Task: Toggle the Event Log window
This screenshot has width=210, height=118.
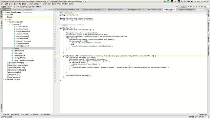Action: [x=202, y=114]
